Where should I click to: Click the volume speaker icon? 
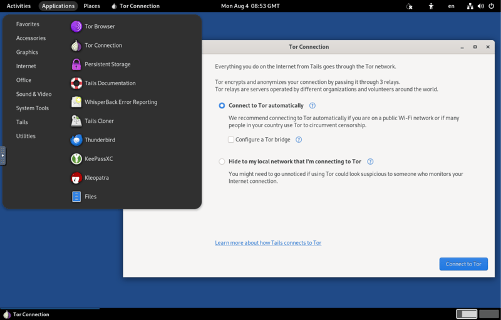480,6
